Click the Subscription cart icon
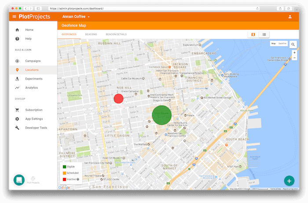Screen dimensions: 308x203 tap(17, 110)
